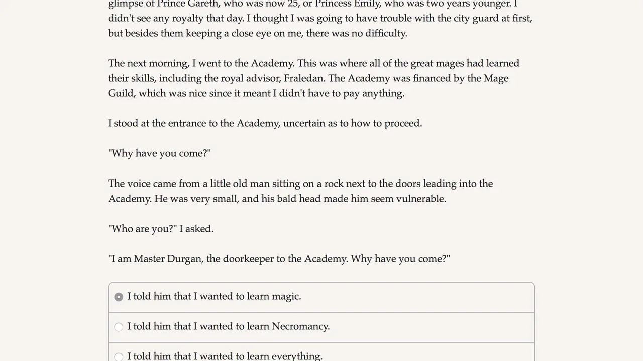Click the paragraph starting "The next morning"

[313, 78]
